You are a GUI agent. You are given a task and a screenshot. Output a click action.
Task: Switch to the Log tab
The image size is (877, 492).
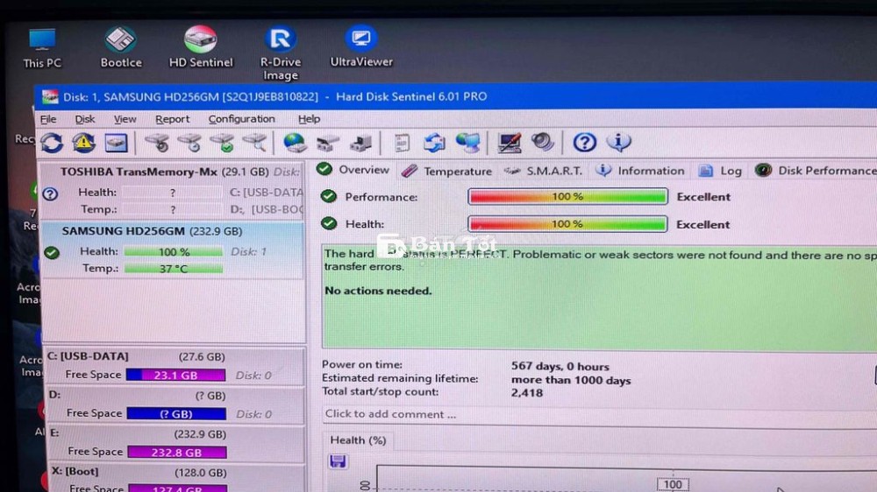point(720,171)
